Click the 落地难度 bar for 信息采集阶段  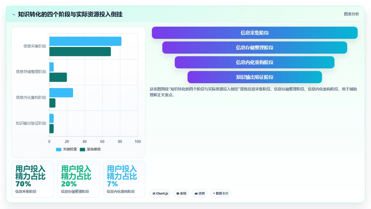(80, 52)
